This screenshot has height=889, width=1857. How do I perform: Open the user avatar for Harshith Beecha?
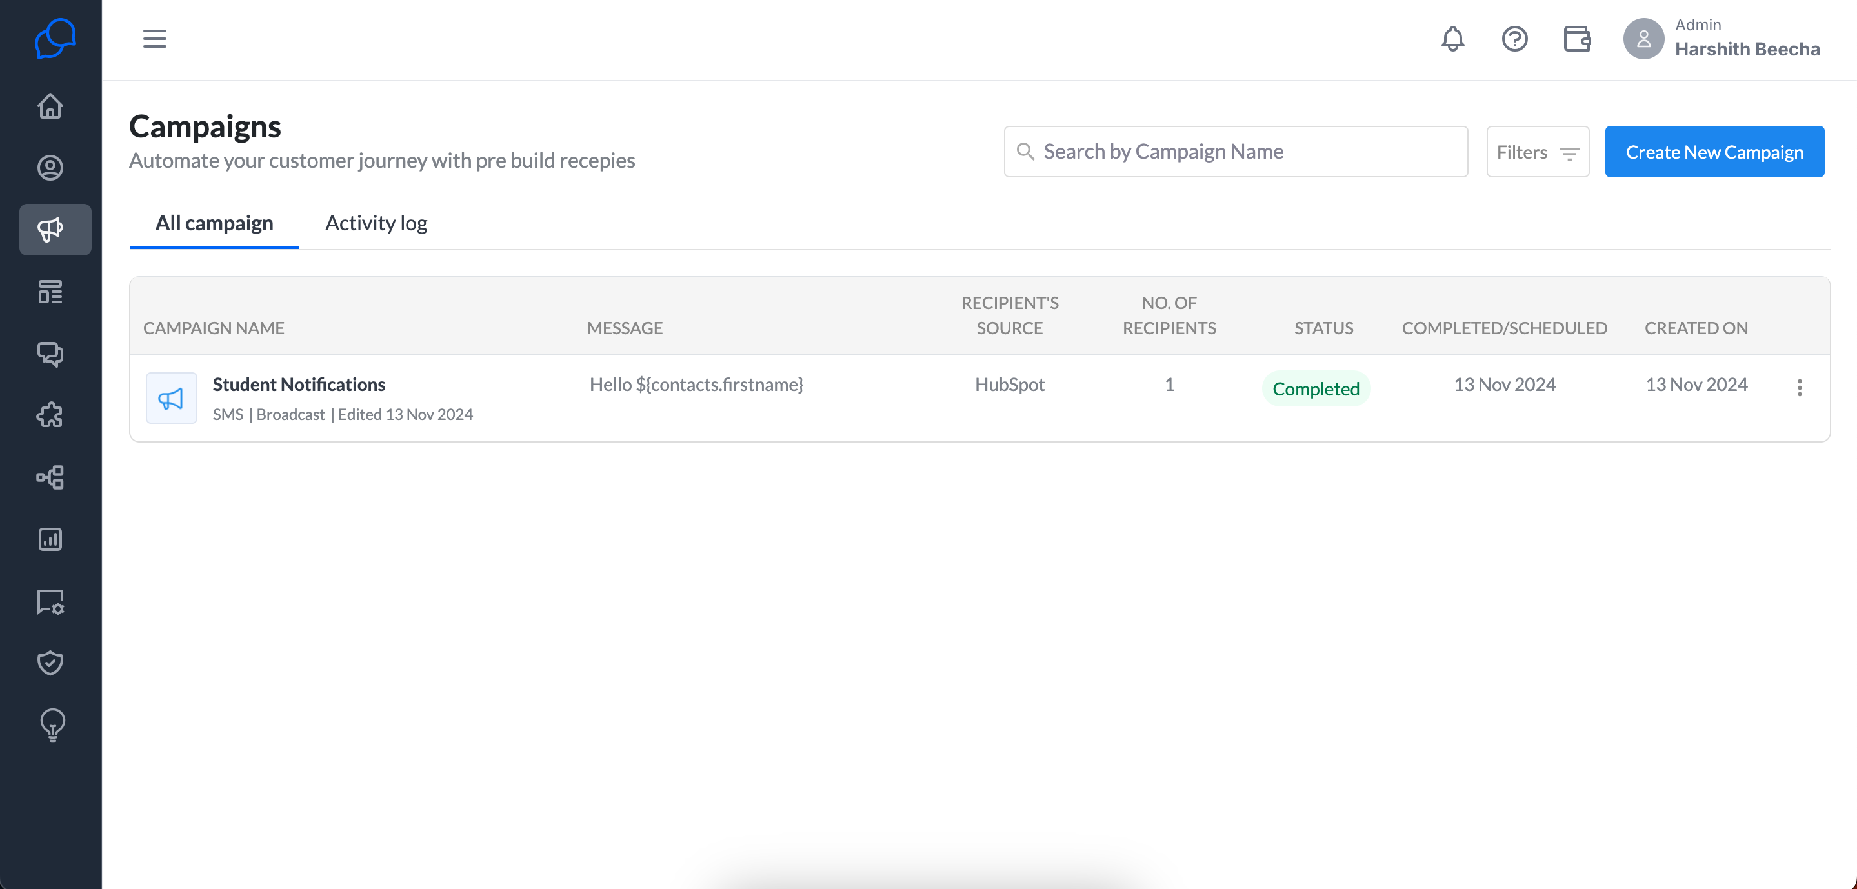pyautogui.click(x=1643, y=39)
